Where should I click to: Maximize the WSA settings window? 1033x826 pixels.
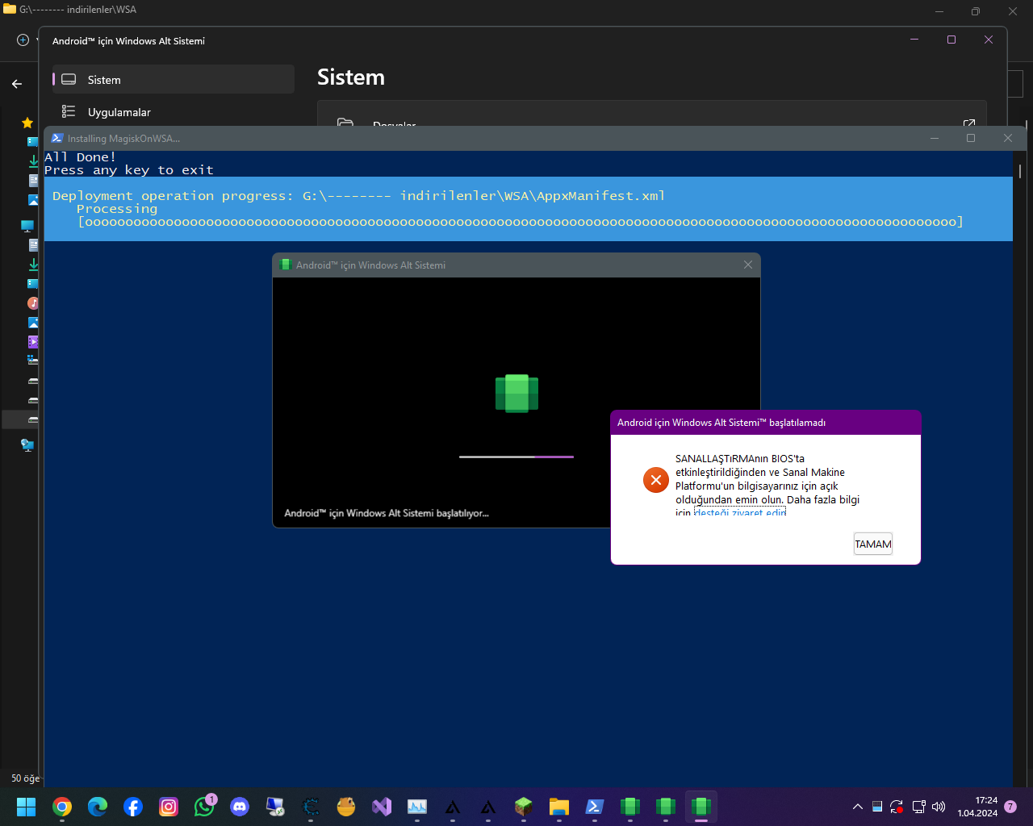[x=951, y=40]
